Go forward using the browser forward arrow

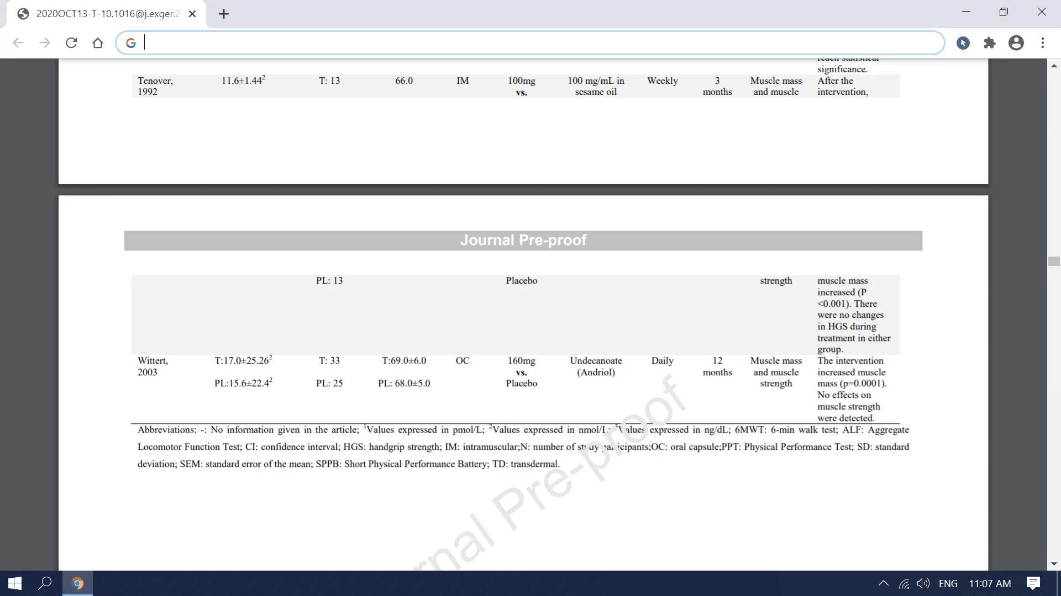coord(45,43)
